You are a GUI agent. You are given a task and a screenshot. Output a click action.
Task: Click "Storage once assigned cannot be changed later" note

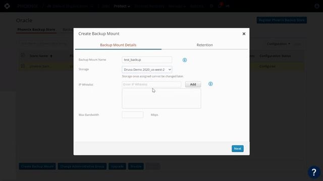pyautogui.click(x=152, y=76)
